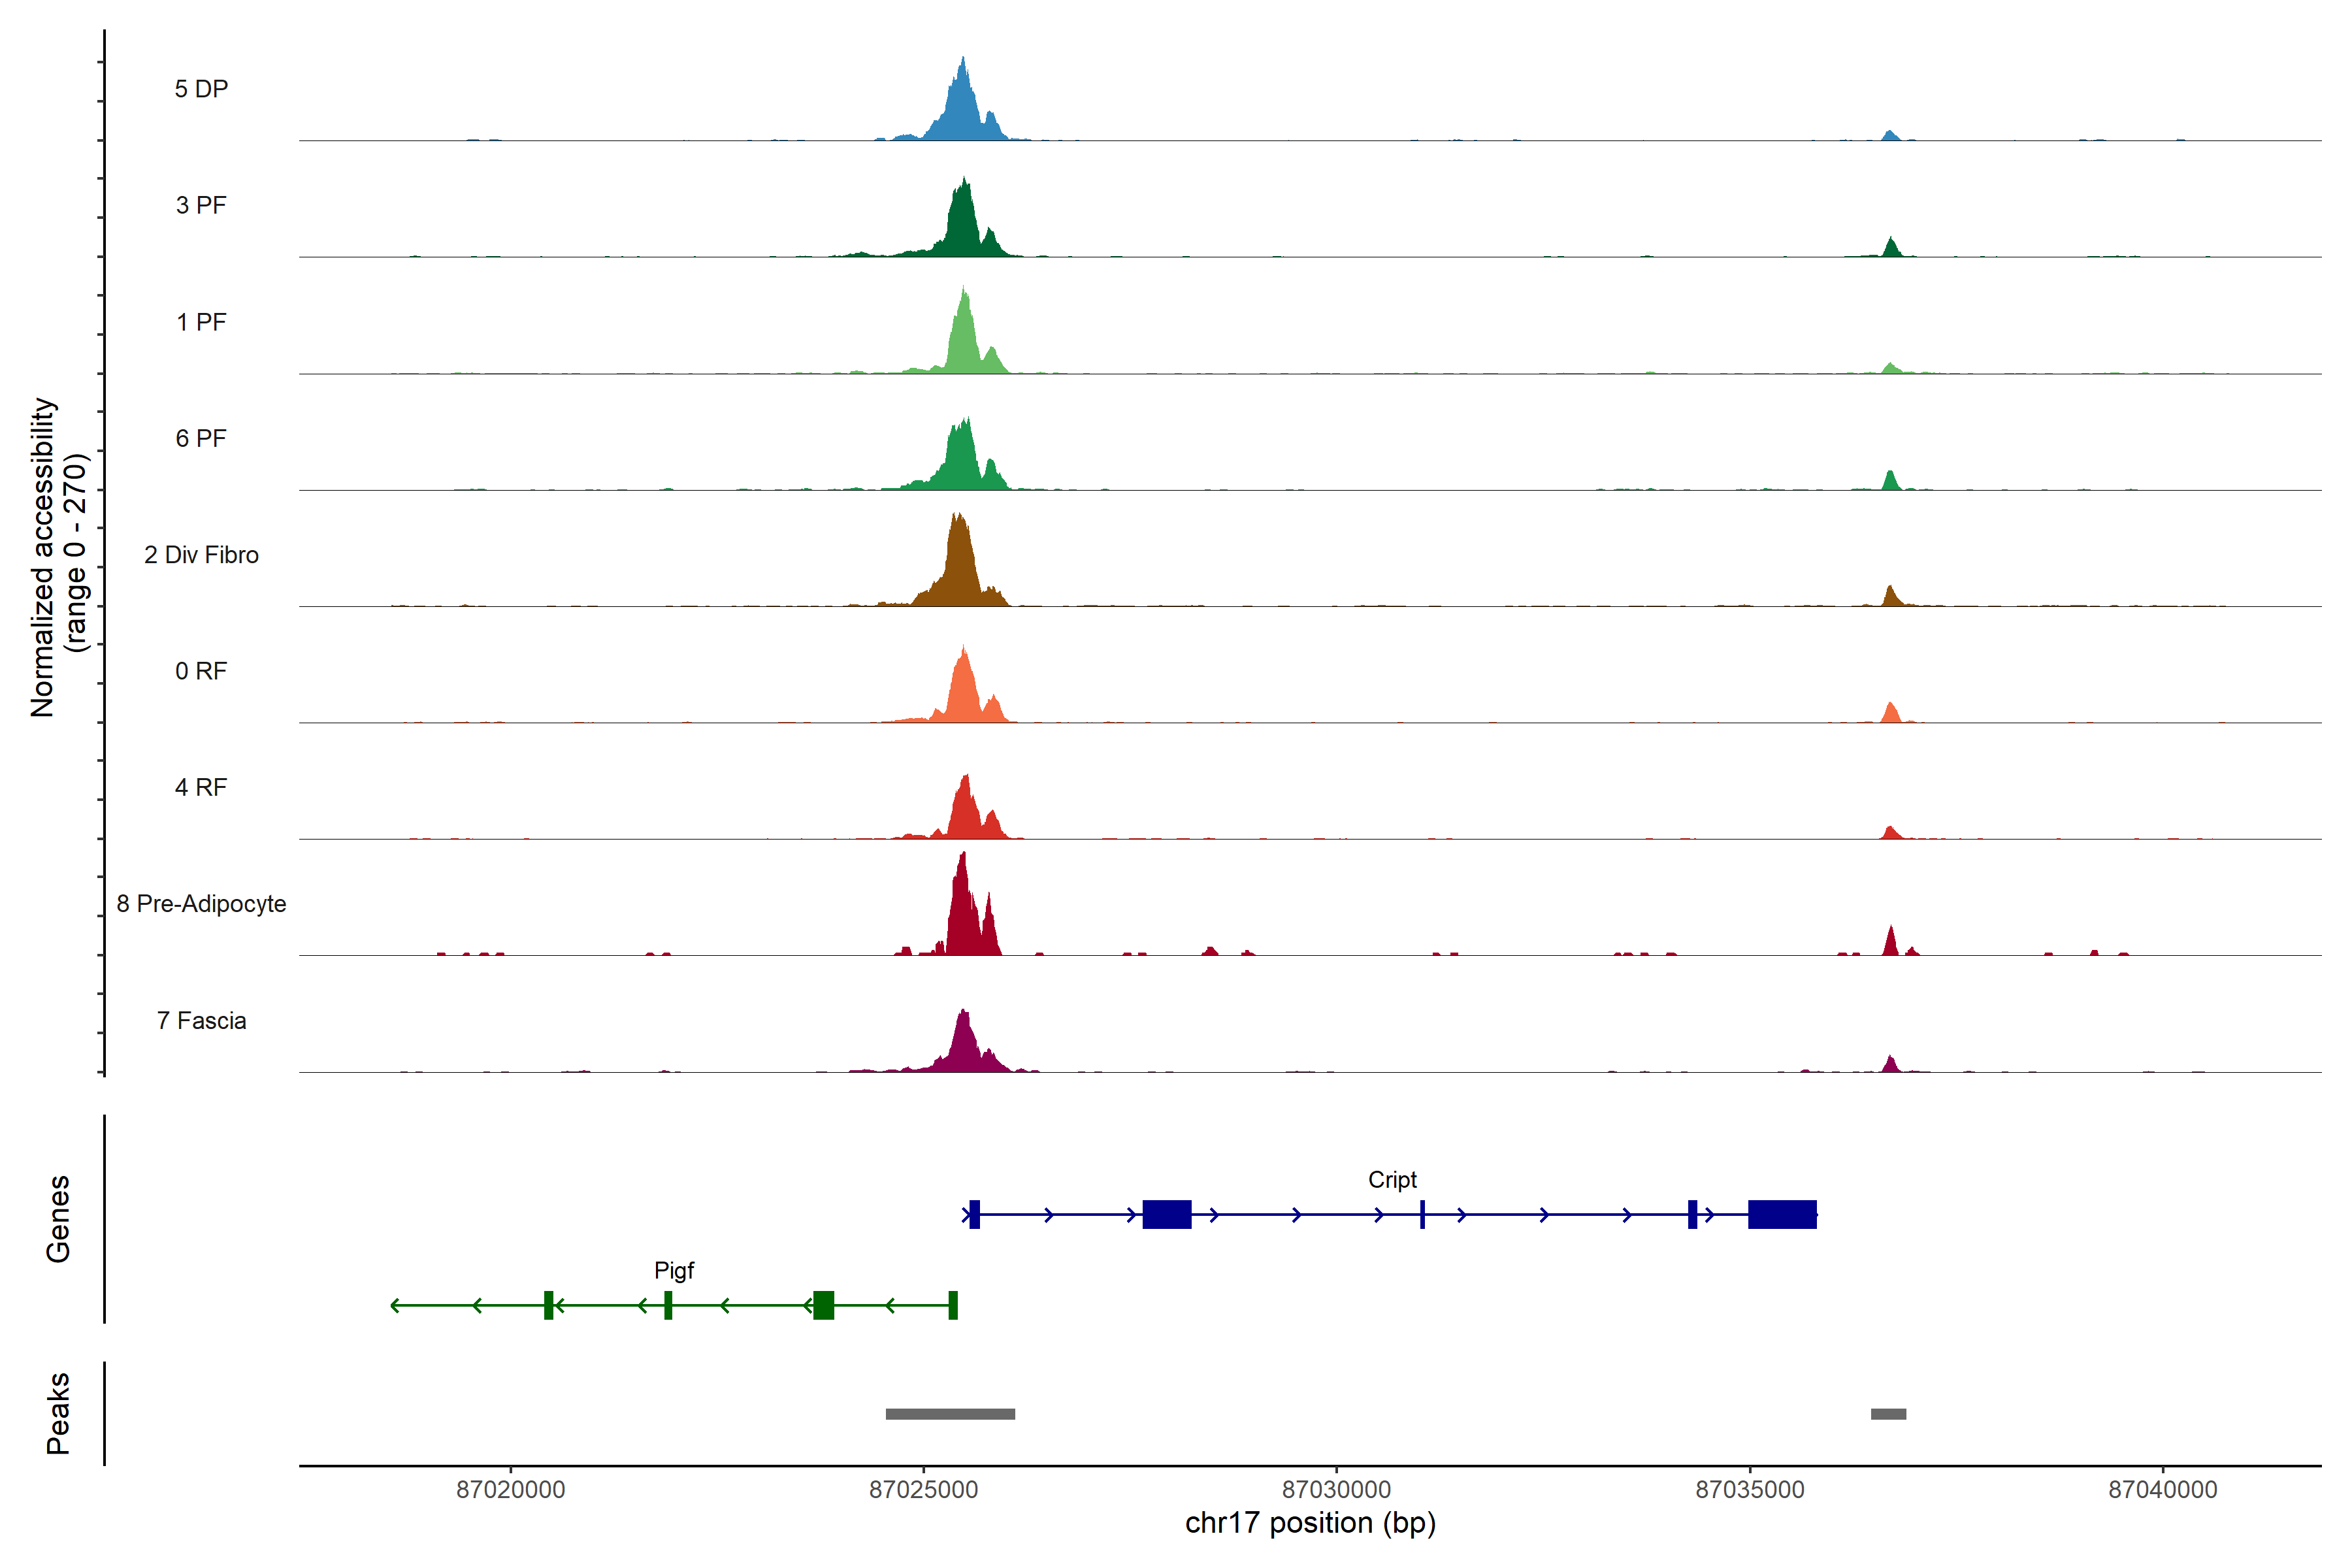The height and width of the screenshot is (1568, 2352).
Task: Click the 87035000 axis tick label
Action: pyautogui.click(x=1749, y=1489)
